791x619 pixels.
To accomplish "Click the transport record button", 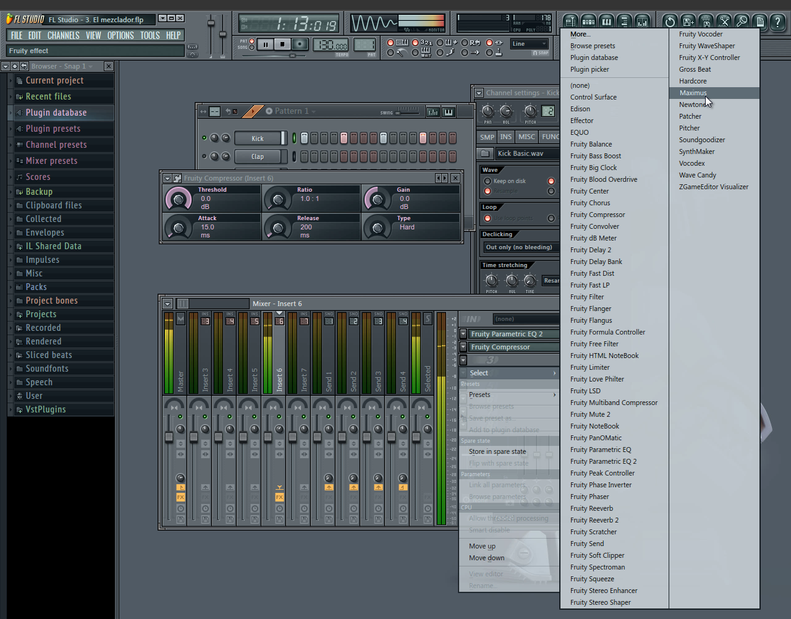I will pos(300,44).
